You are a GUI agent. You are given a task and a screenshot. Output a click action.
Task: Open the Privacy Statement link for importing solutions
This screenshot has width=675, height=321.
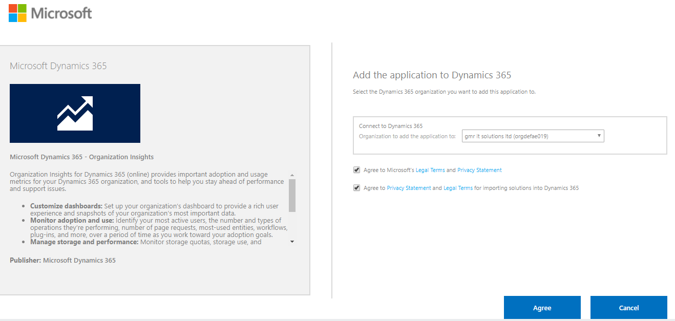409,188
